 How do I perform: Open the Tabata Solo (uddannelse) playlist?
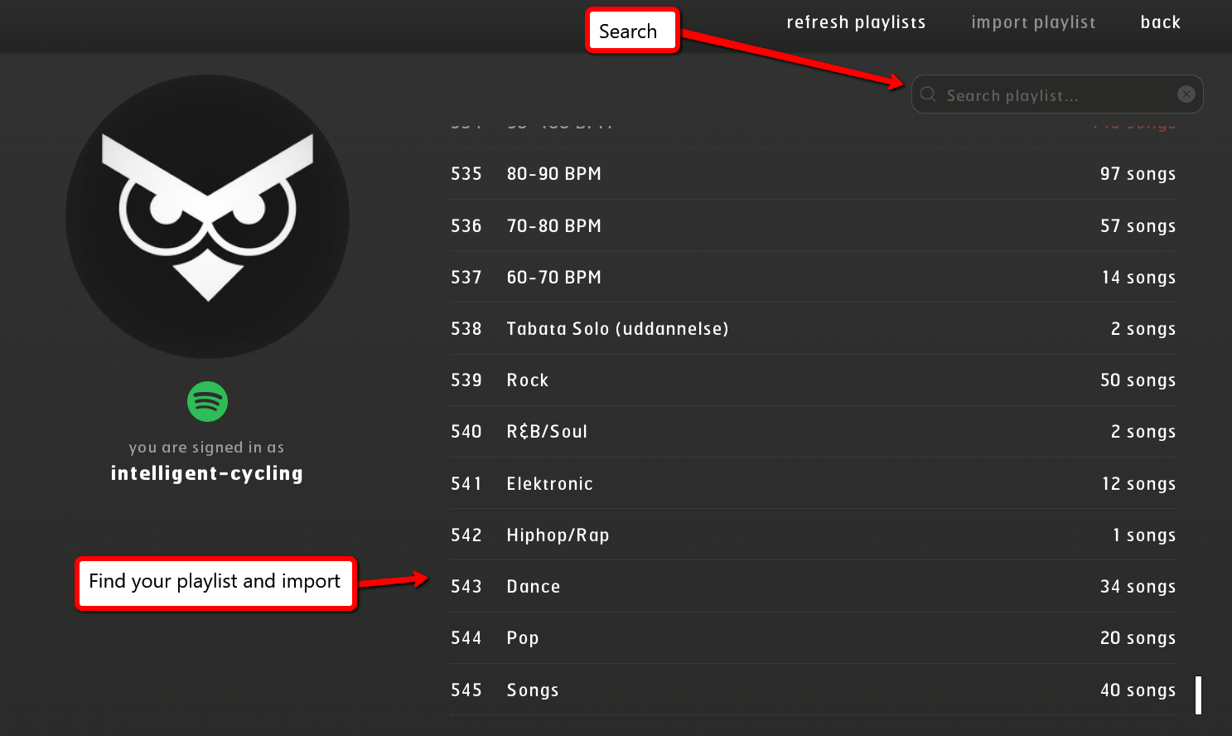coord(617,329)
